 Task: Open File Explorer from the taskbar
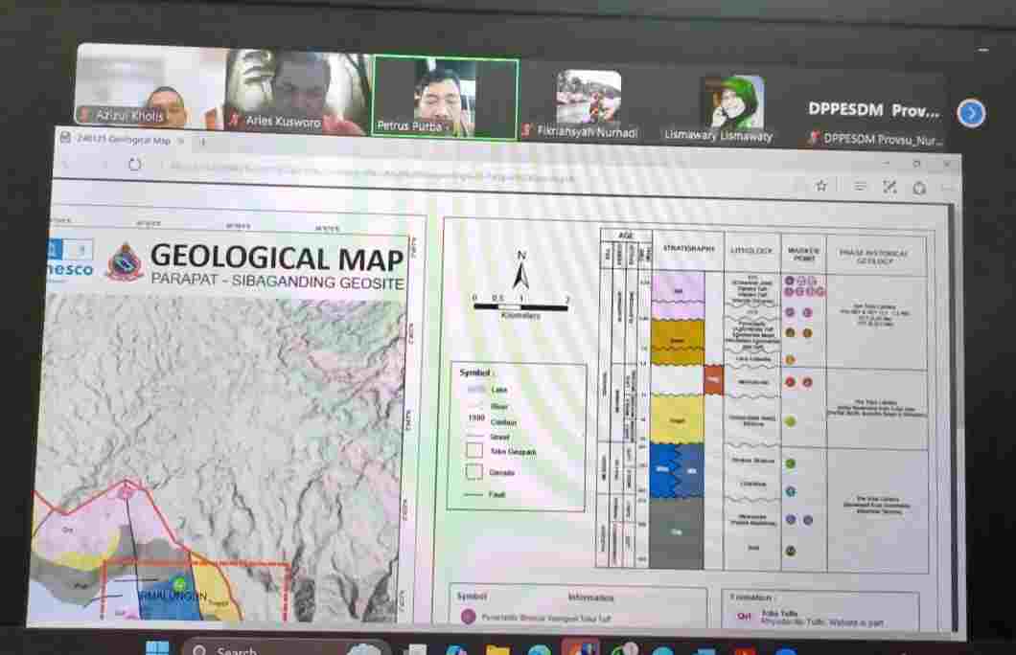point(497,649)
